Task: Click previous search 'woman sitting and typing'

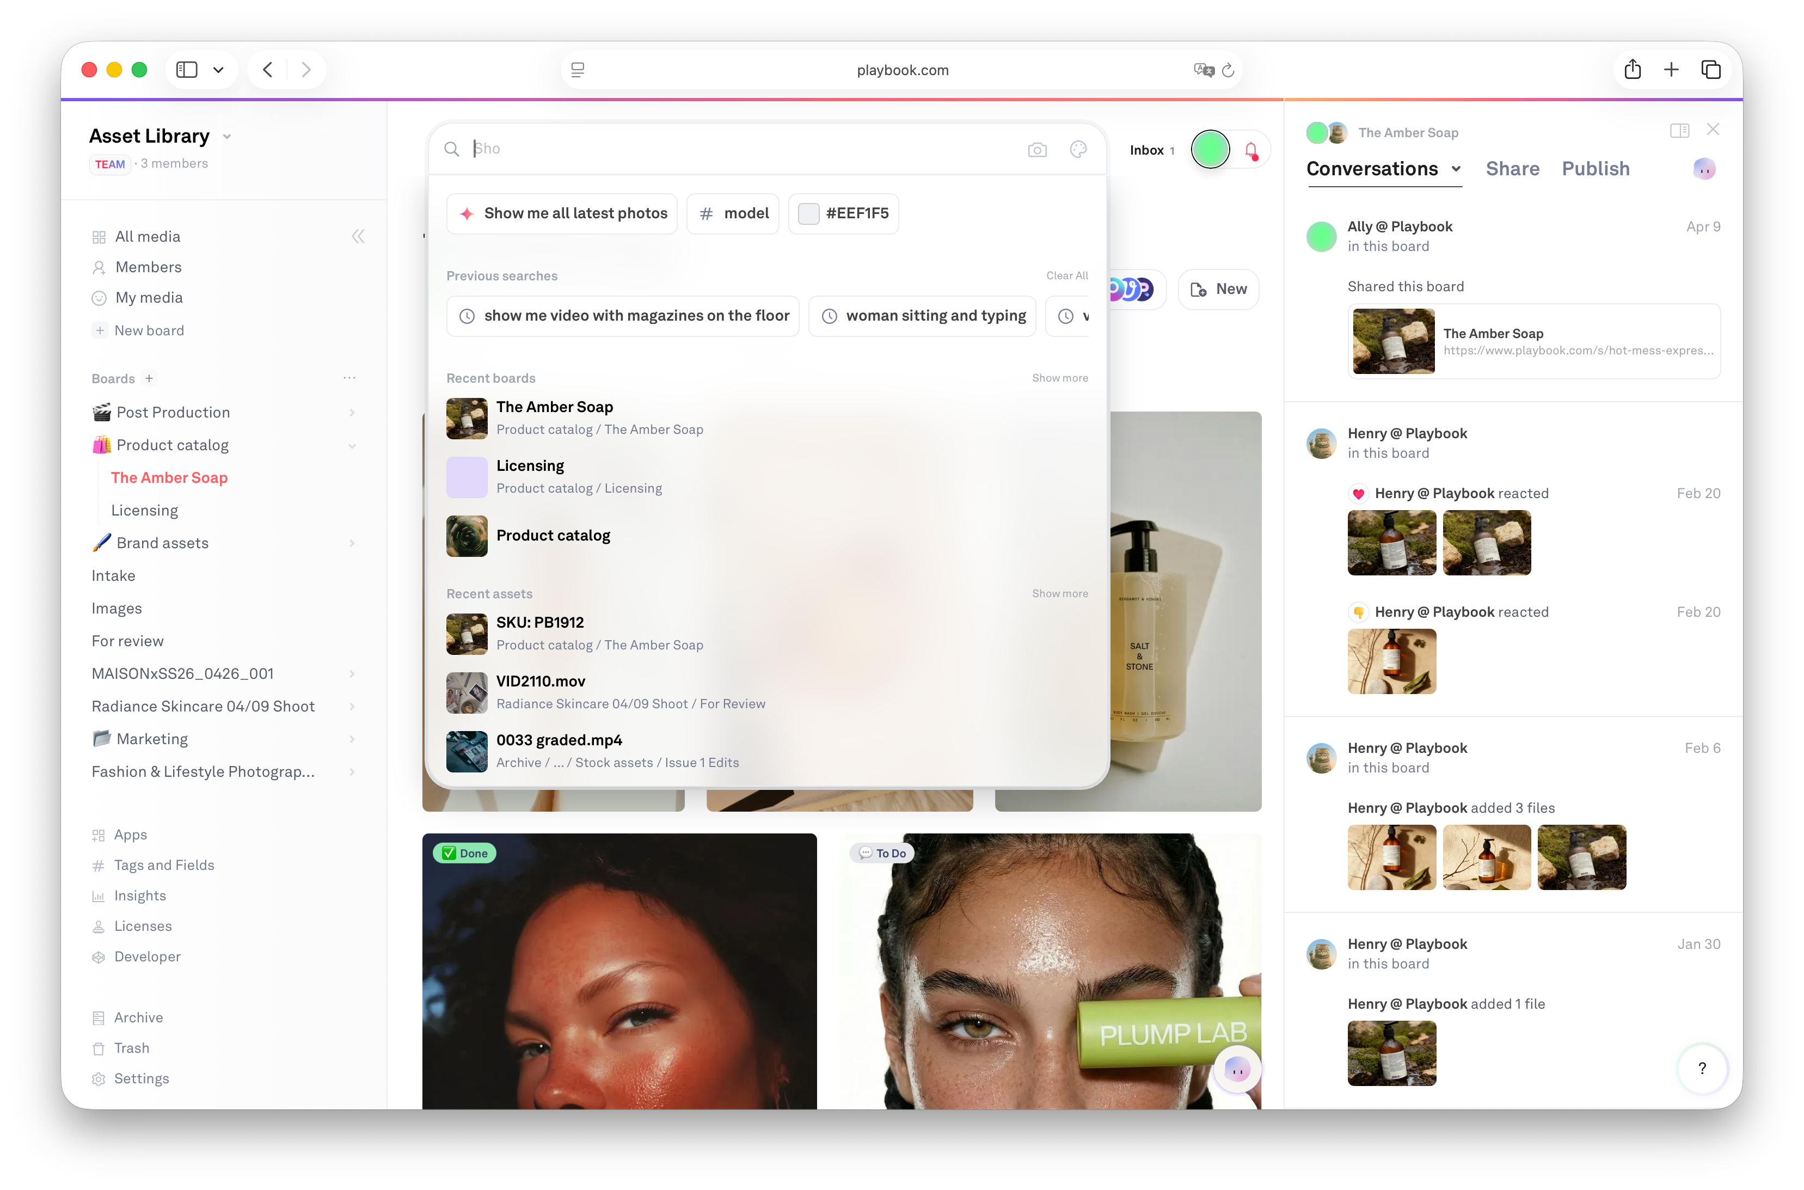Action: tap(922, 316)
